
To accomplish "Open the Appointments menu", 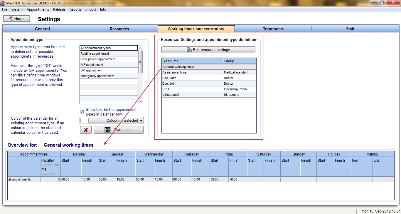I will (38, 9).
